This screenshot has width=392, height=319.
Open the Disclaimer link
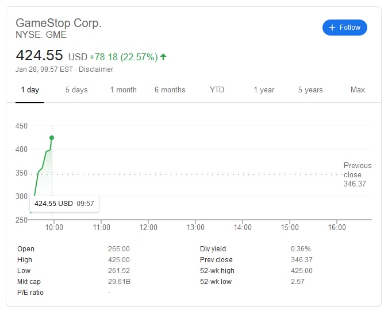[96, 69]
